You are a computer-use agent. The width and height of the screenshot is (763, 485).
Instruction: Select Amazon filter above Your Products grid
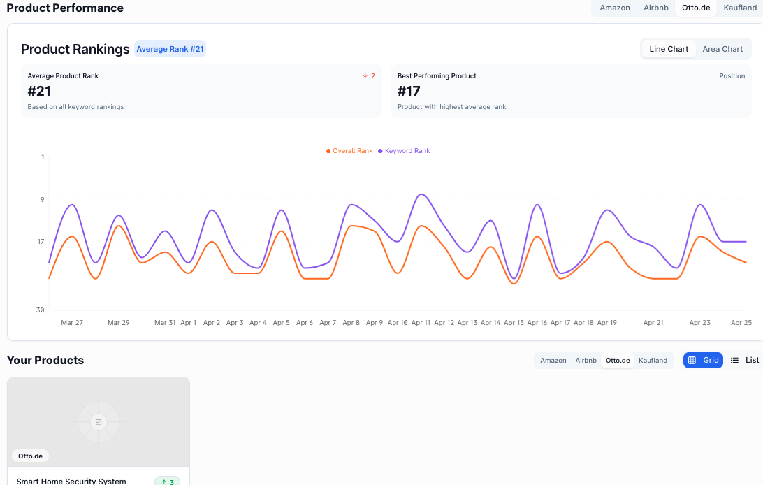[553, 360]
